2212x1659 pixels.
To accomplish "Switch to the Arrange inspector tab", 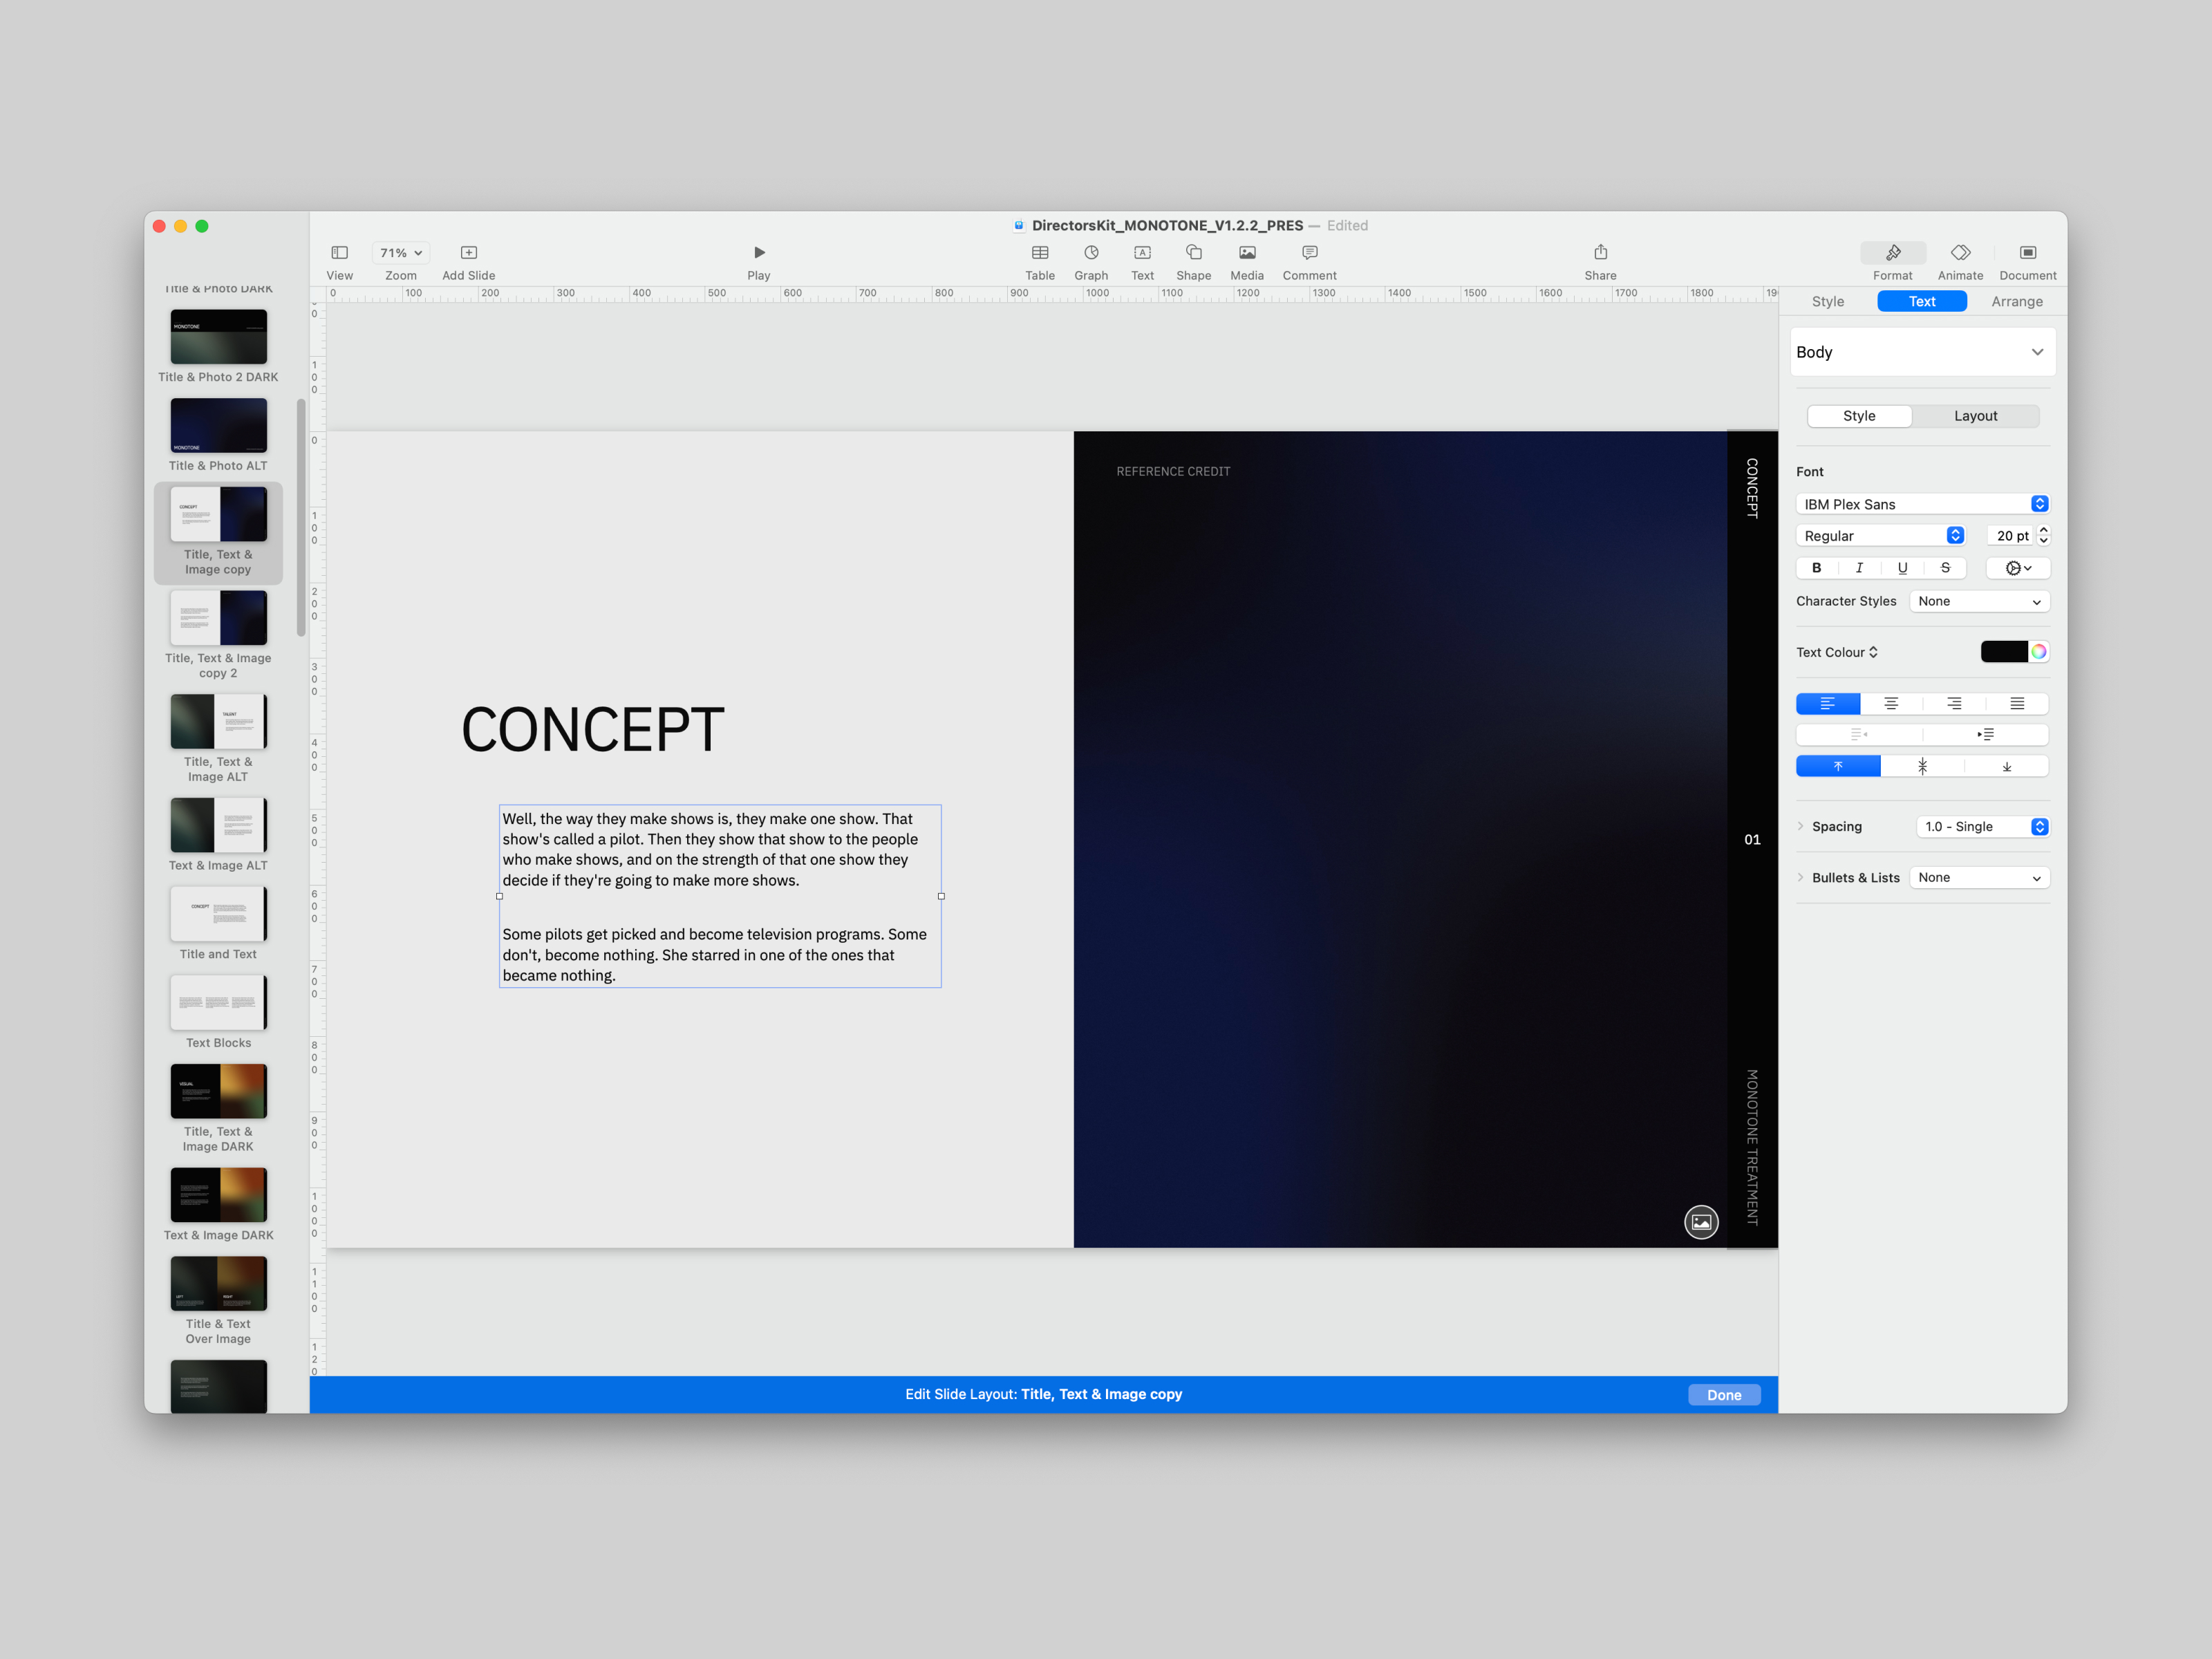I will click(x=2016, y=302).
